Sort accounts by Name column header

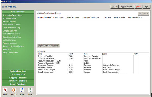click(x=53, y=54)
